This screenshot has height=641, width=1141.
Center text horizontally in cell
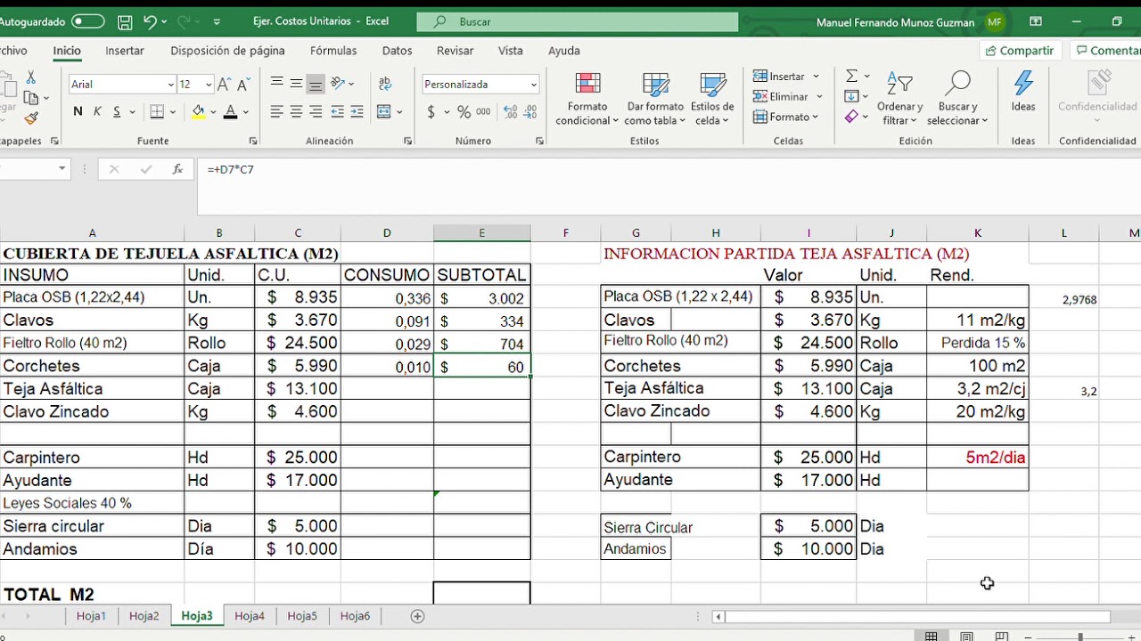[296, 111]
